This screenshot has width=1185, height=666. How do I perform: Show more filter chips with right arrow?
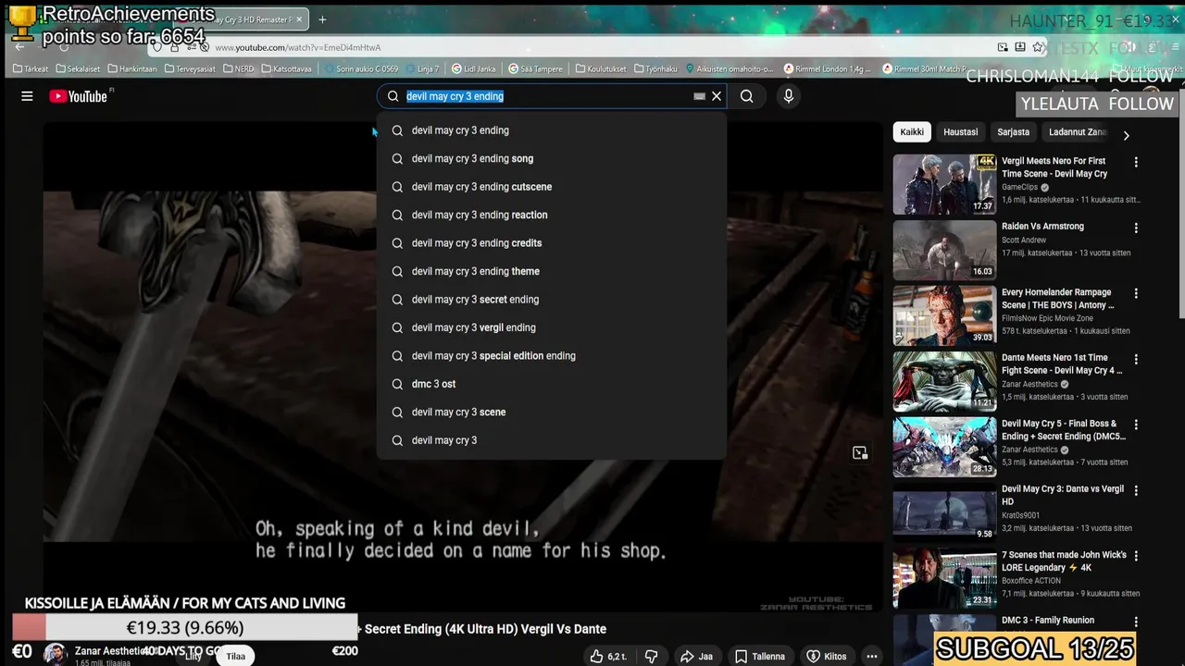[1126, 135]
